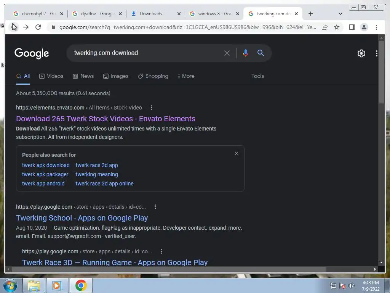Click the network tray icon
Viewport: 390px width, 293px height.
(333, 286)
